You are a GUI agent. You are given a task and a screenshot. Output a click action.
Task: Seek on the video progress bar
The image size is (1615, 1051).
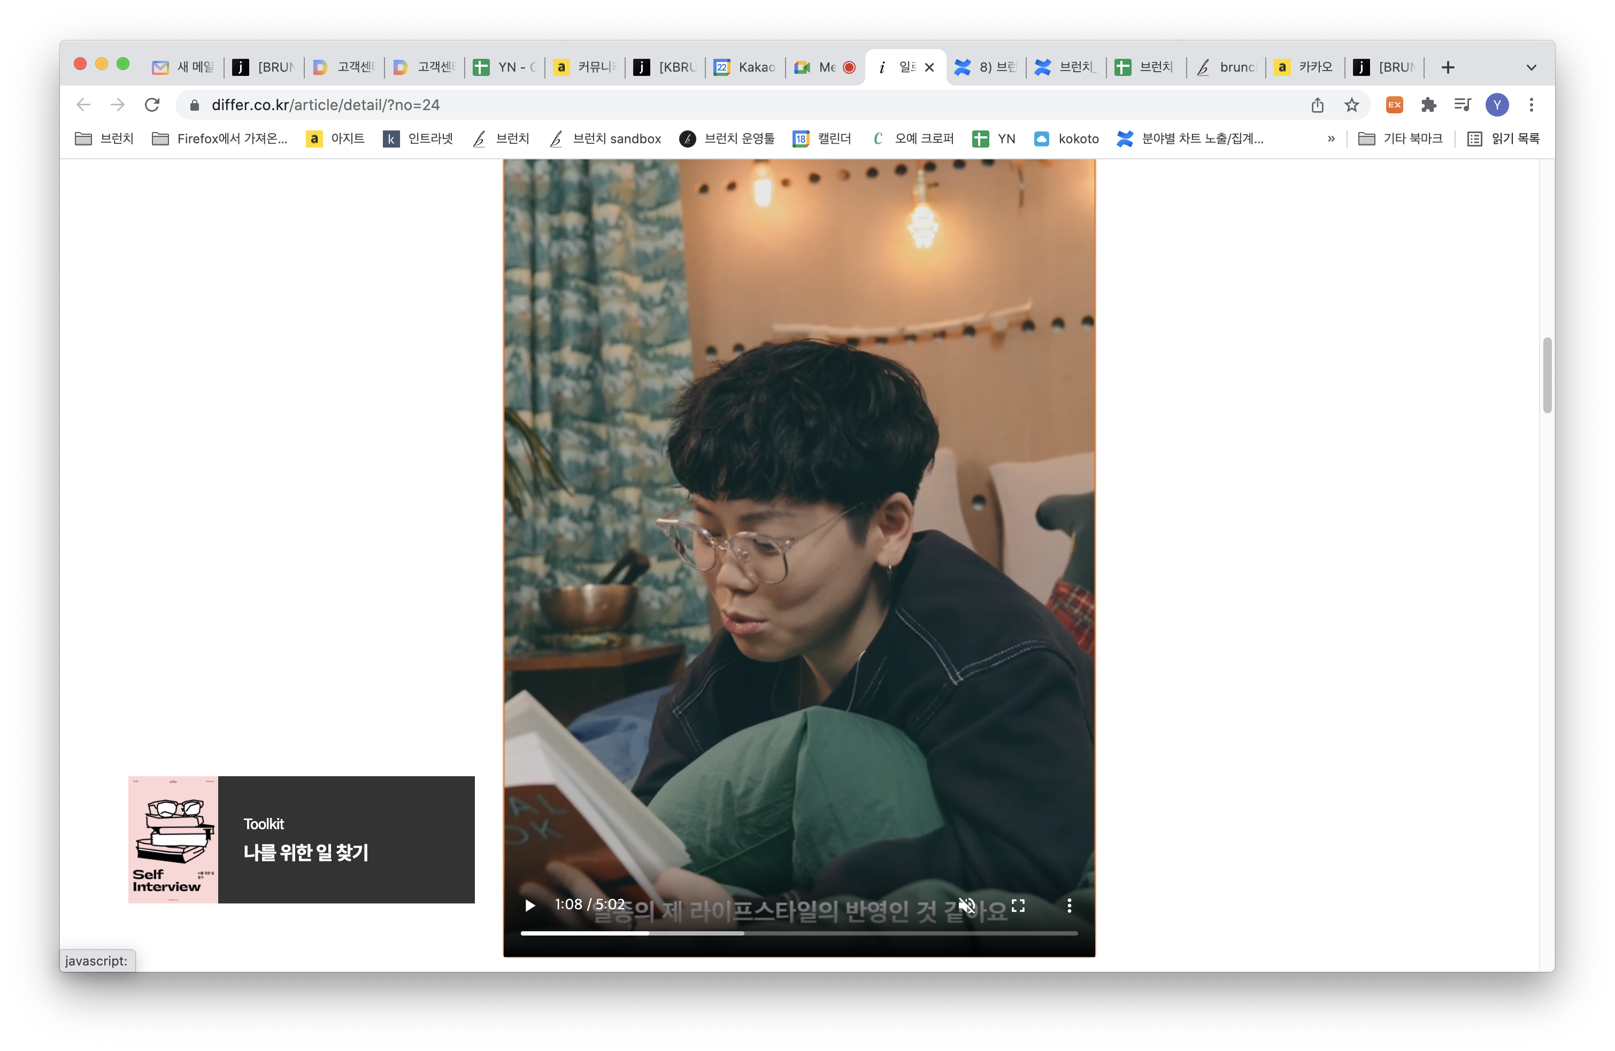(799, 933)
